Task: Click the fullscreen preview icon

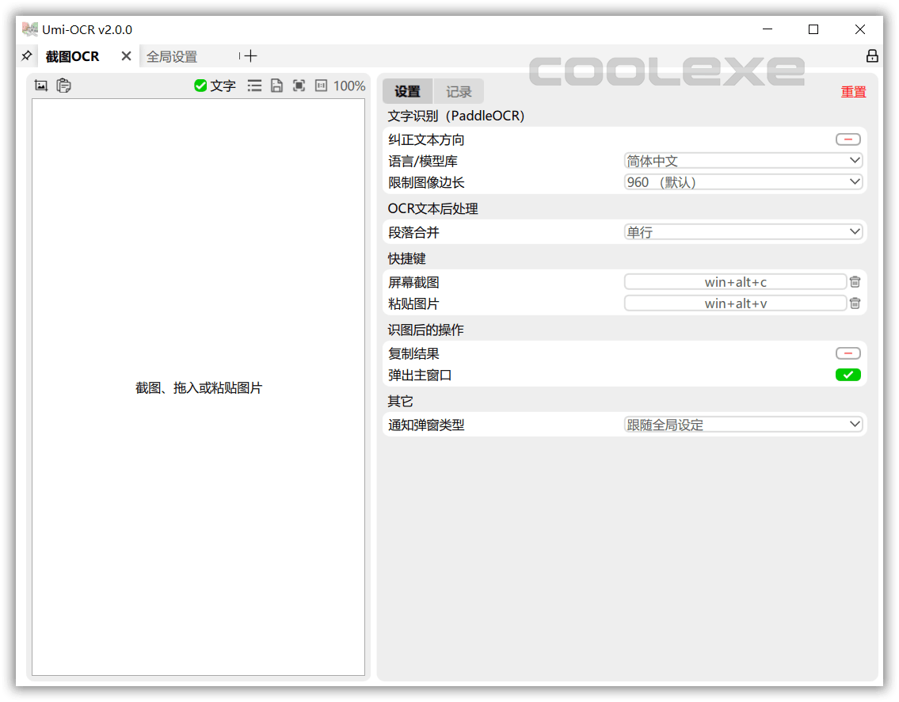Action: (x=299, y=86)
